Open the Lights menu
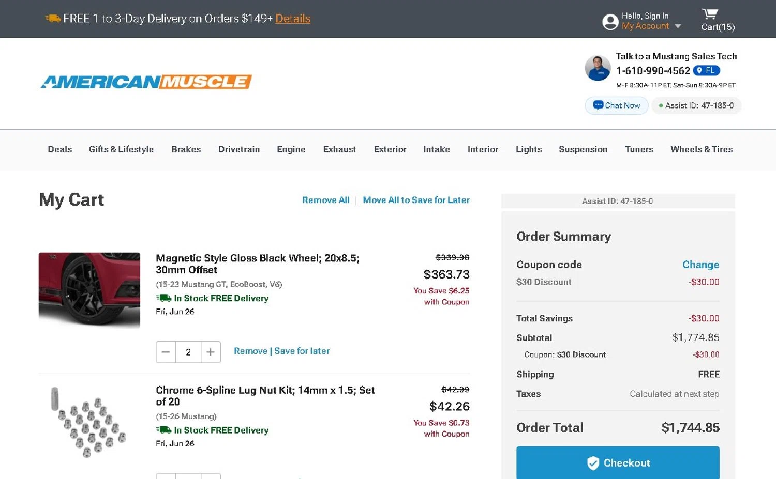The height and width of the screenshot is (479, 776). (529, 149)
